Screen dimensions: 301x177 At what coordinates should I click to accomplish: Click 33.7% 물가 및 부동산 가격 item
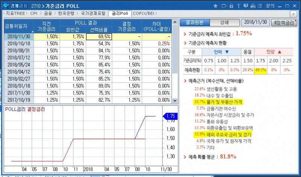point(218,102)
